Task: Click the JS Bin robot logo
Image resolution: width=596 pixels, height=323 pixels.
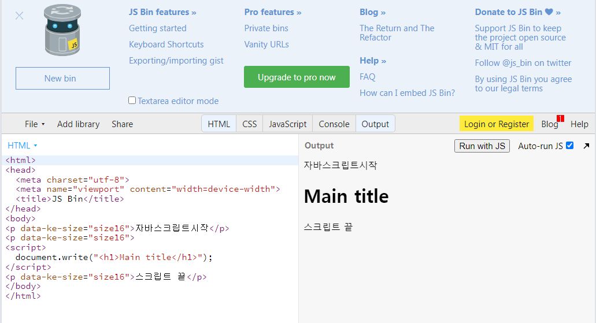Action: pyautogui.click(x=62, y=30)
